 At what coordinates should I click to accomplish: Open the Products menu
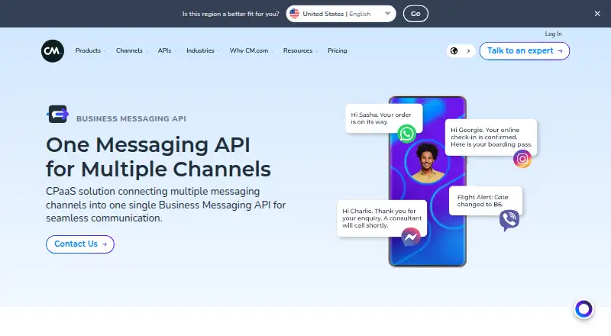click(90, 50)
